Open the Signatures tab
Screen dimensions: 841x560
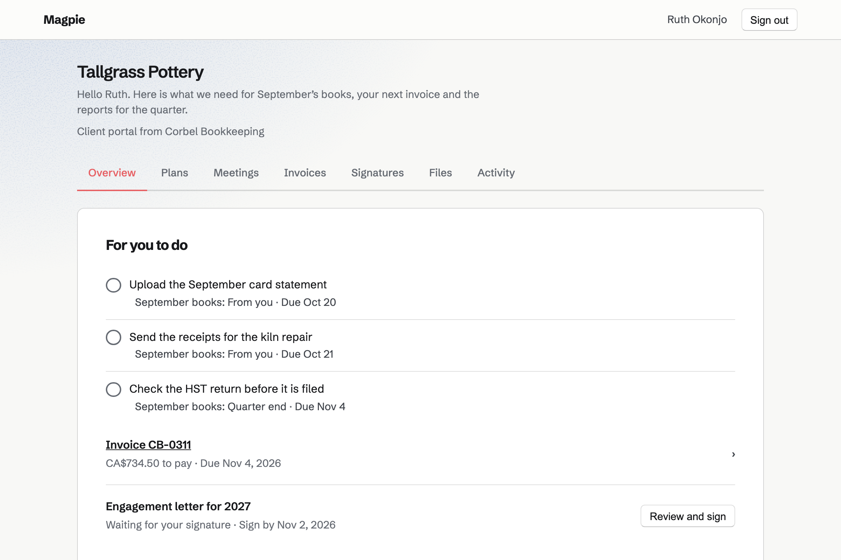pyautogui.click(x=377, y=173)
